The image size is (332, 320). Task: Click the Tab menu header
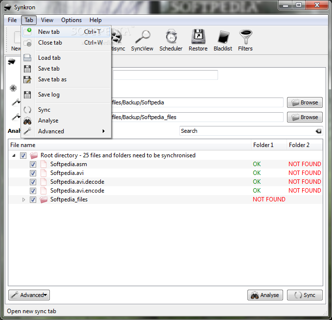(x=29, y=20)
